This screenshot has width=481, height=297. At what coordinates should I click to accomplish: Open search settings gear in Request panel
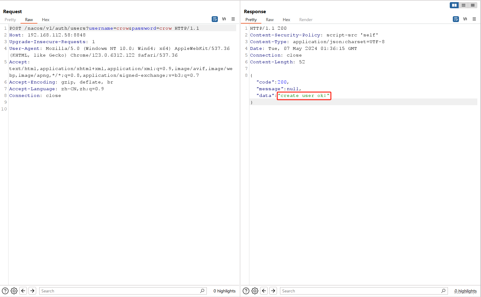click(x=14, y=291)
